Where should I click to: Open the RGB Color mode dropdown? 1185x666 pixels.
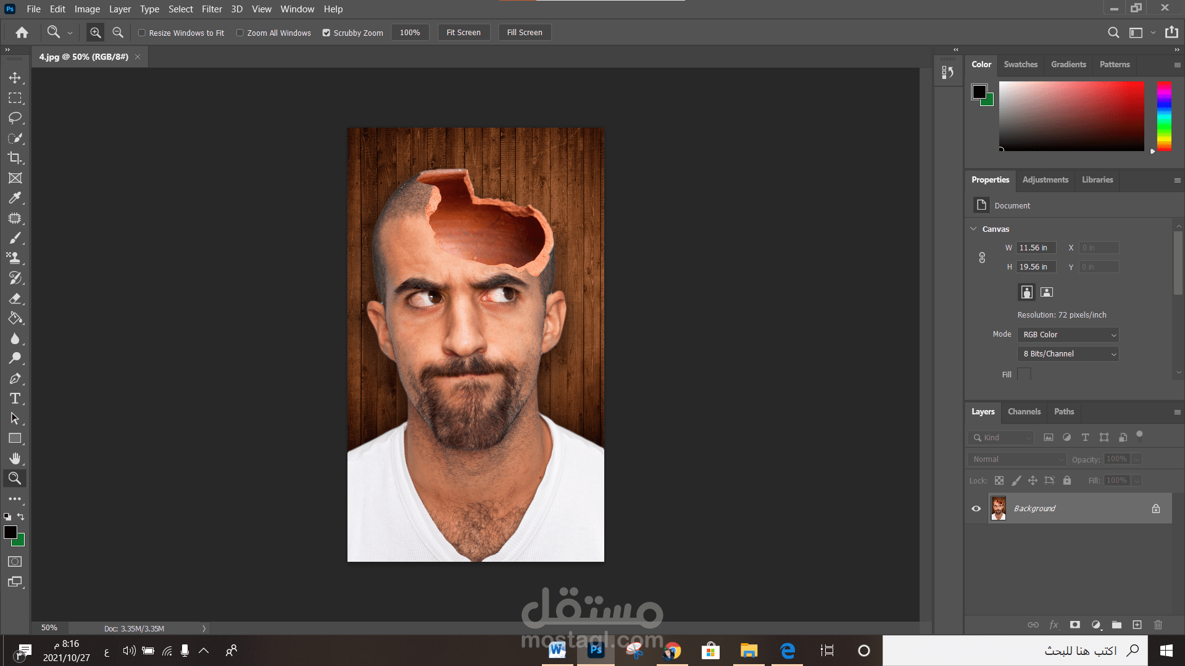click(x=1068, y=335)
